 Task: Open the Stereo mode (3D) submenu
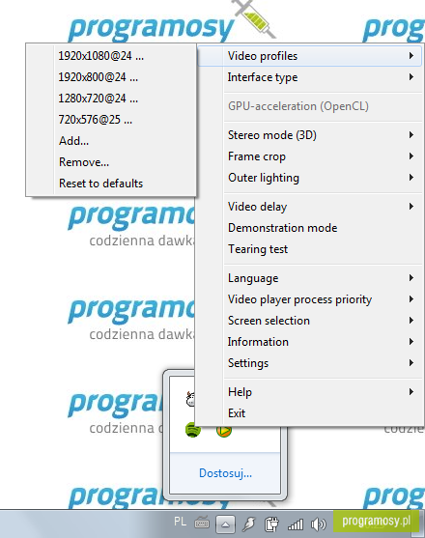pyautogui.click(x=310, y=135)
